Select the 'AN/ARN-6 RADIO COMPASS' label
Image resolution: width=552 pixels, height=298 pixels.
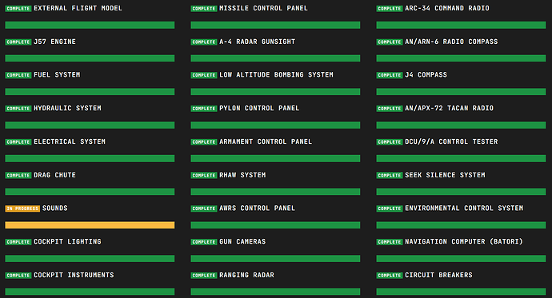[451, 42]
